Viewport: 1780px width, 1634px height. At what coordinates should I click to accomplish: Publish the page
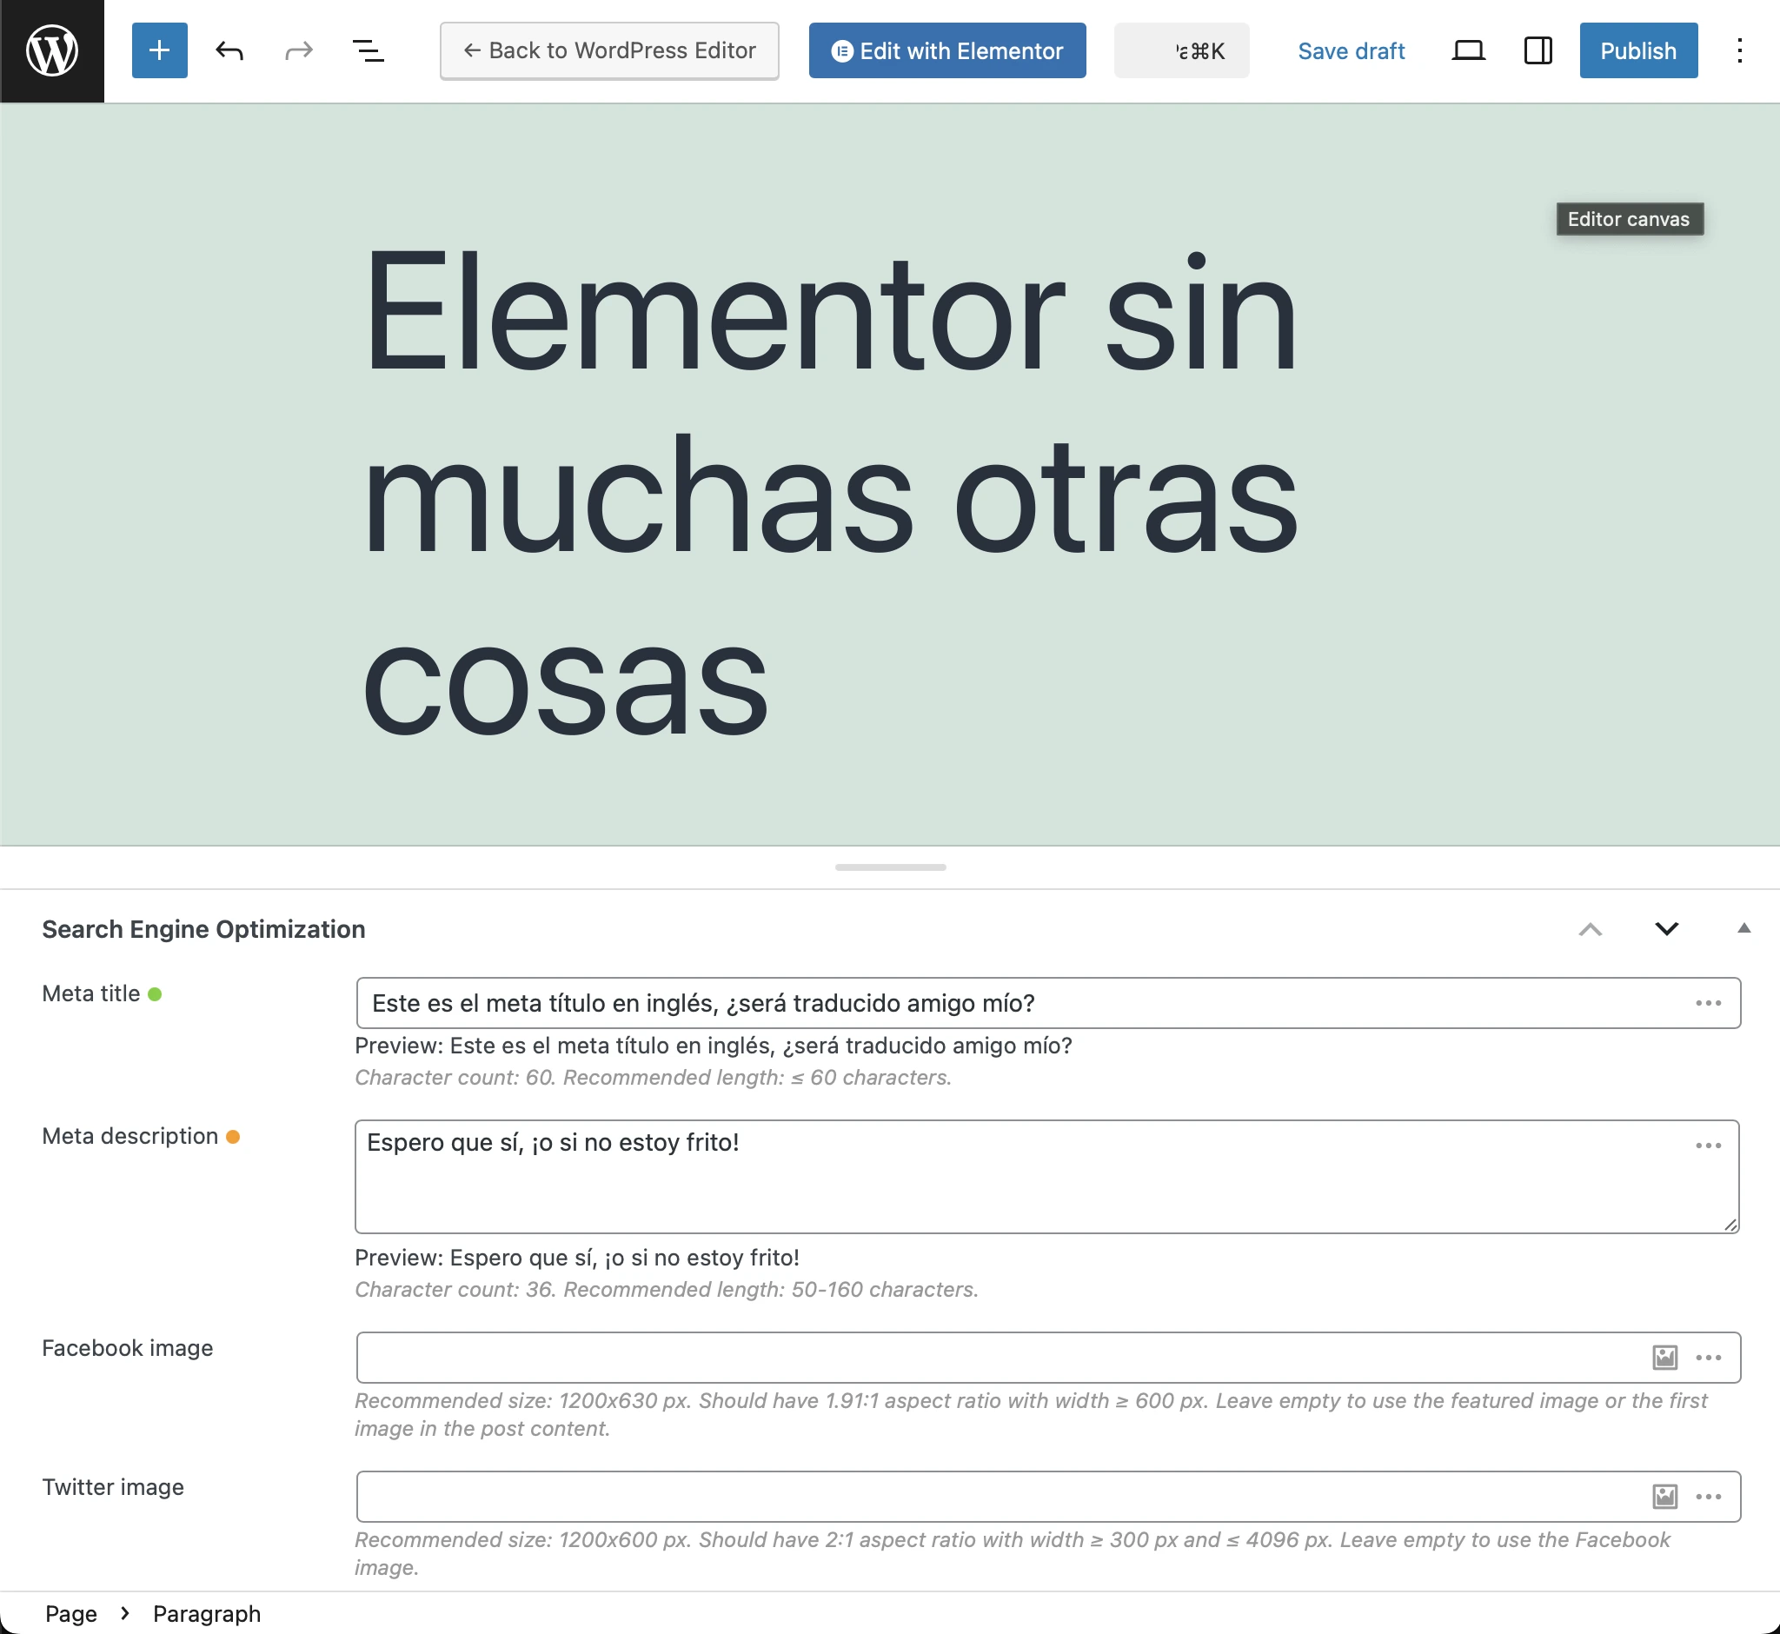point(1637,50)
